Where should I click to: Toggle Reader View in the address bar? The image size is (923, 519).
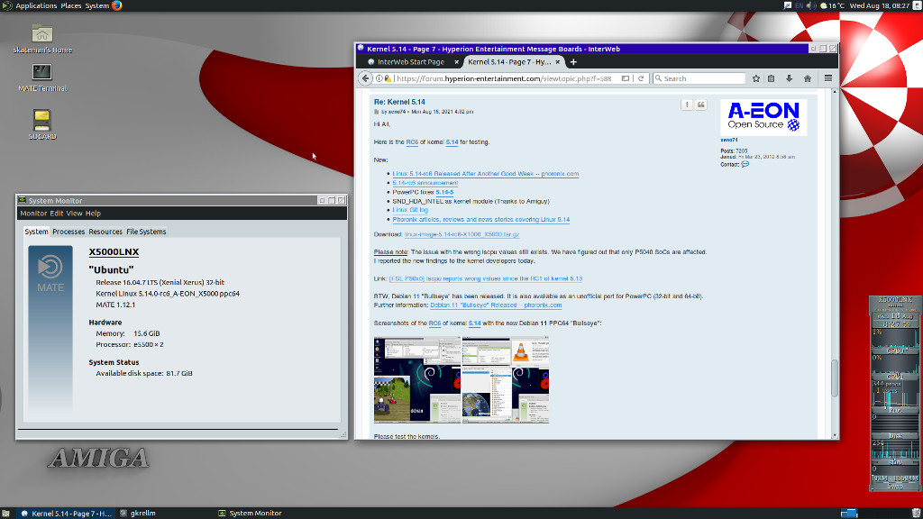tap(626, 78)
